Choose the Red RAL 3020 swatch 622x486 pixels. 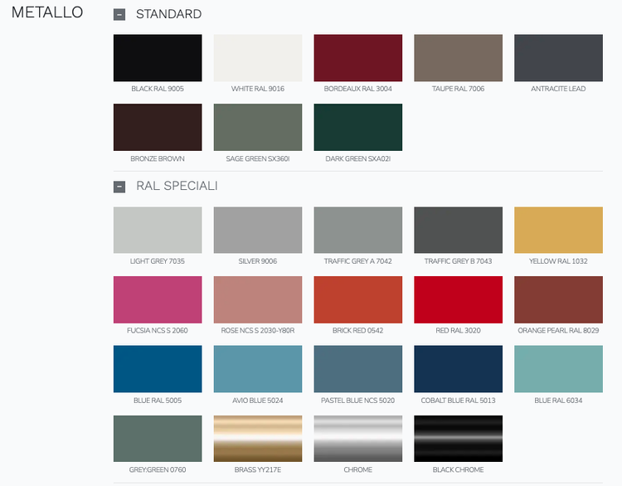(458, 299)
